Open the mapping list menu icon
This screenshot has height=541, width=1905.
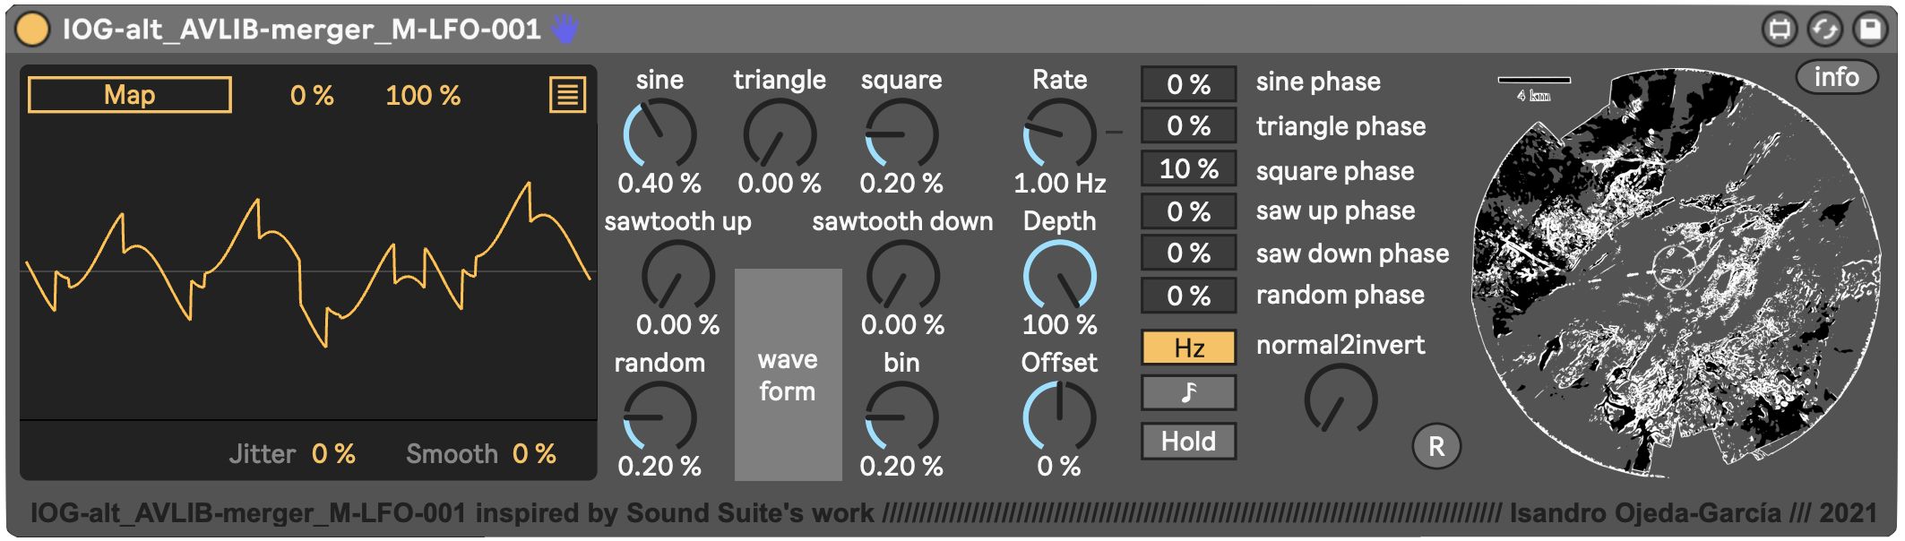(x=567, y=95)
